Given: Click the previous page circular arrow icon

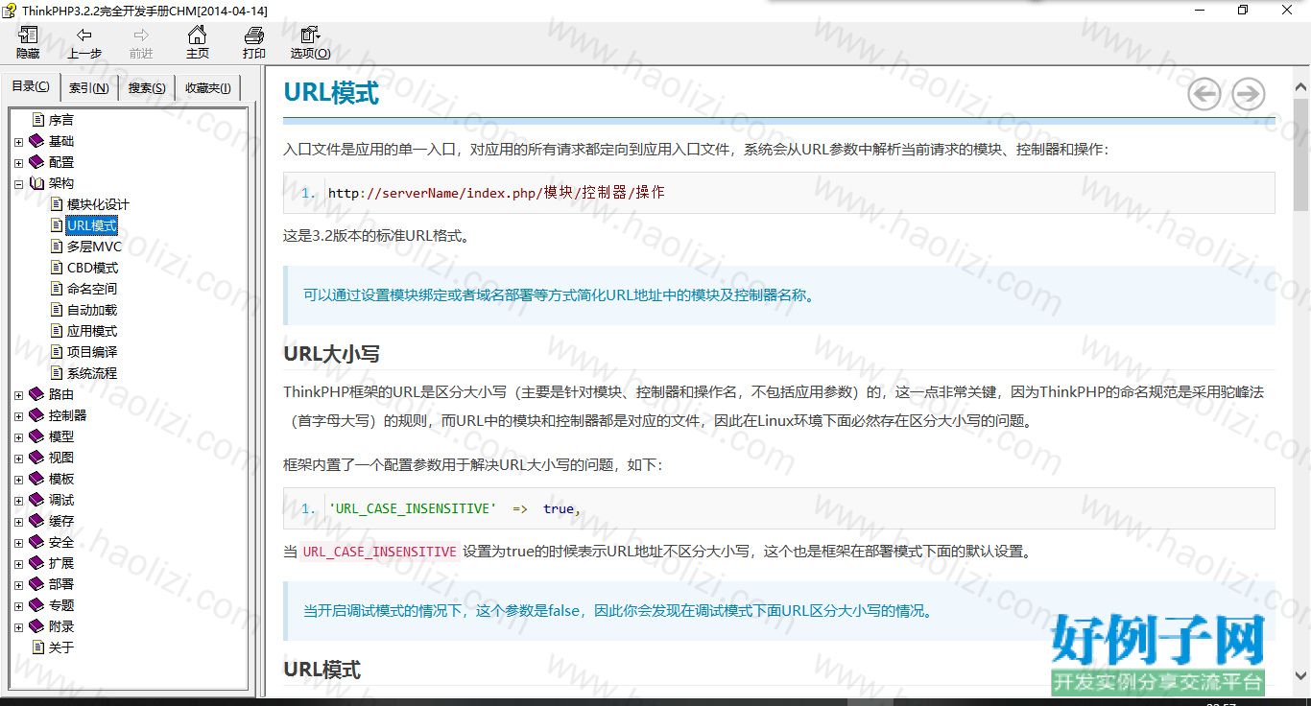Looking at the screenshot, I should [1204, 94].
